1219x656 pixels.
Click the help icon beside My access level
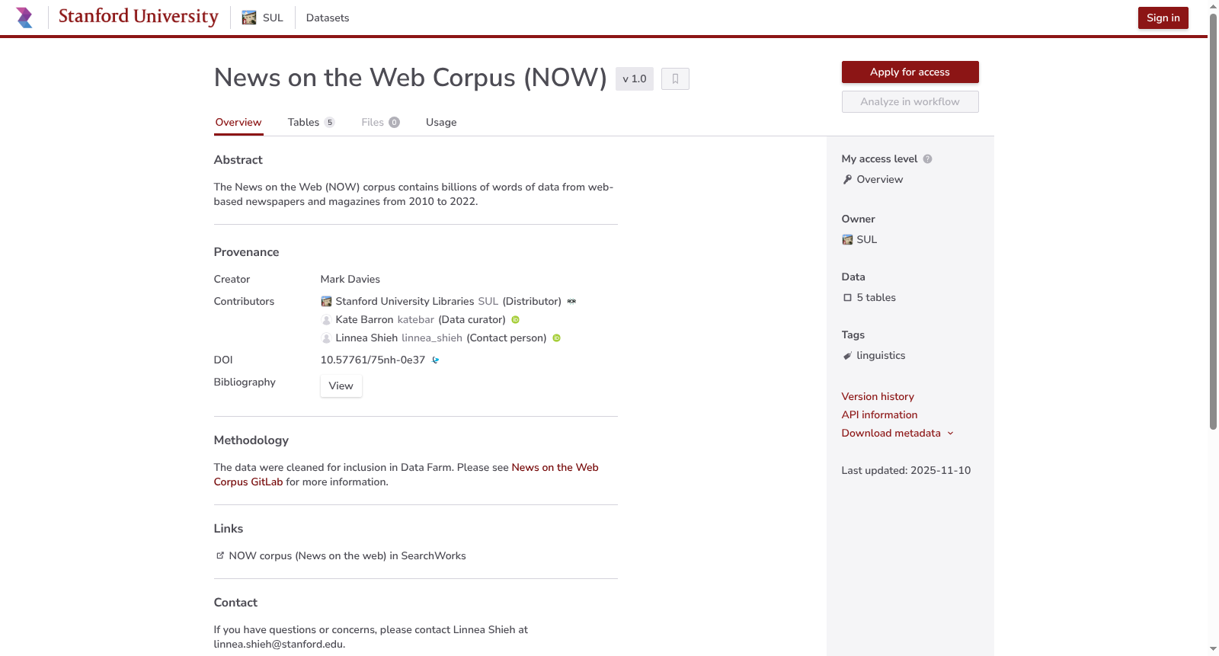point(927,159)
